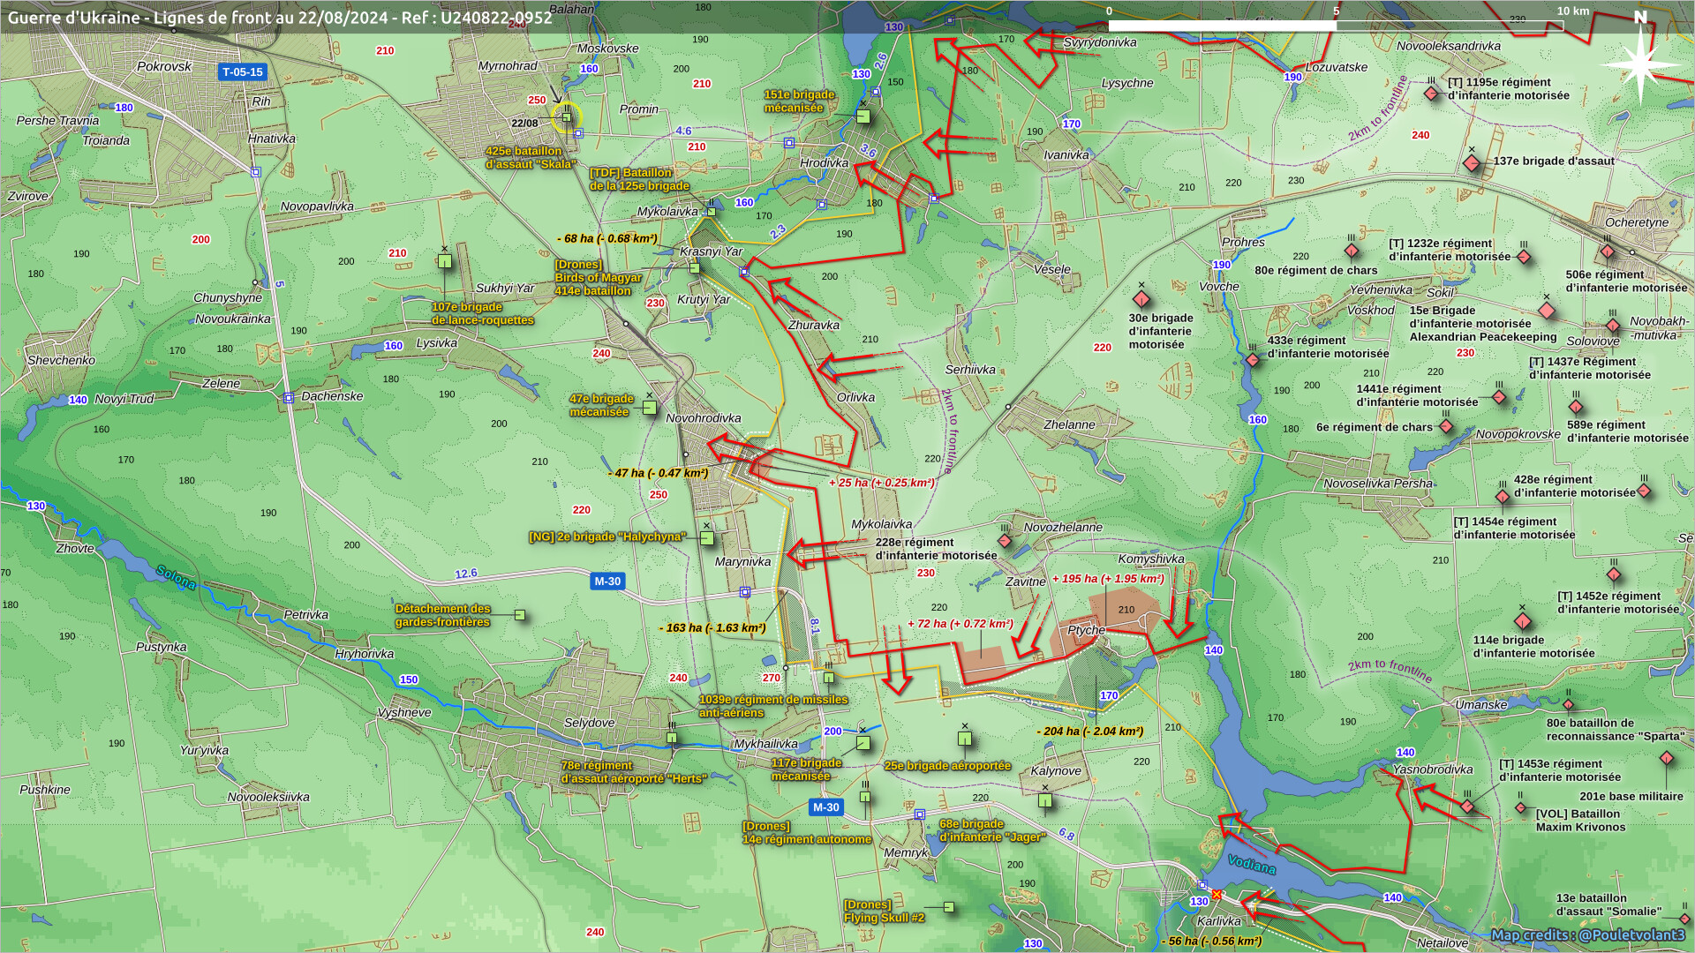The image size is (1695, 953).
Task: Click the 25e brigade aéroportée unit icon
Action: pos(965,739)
